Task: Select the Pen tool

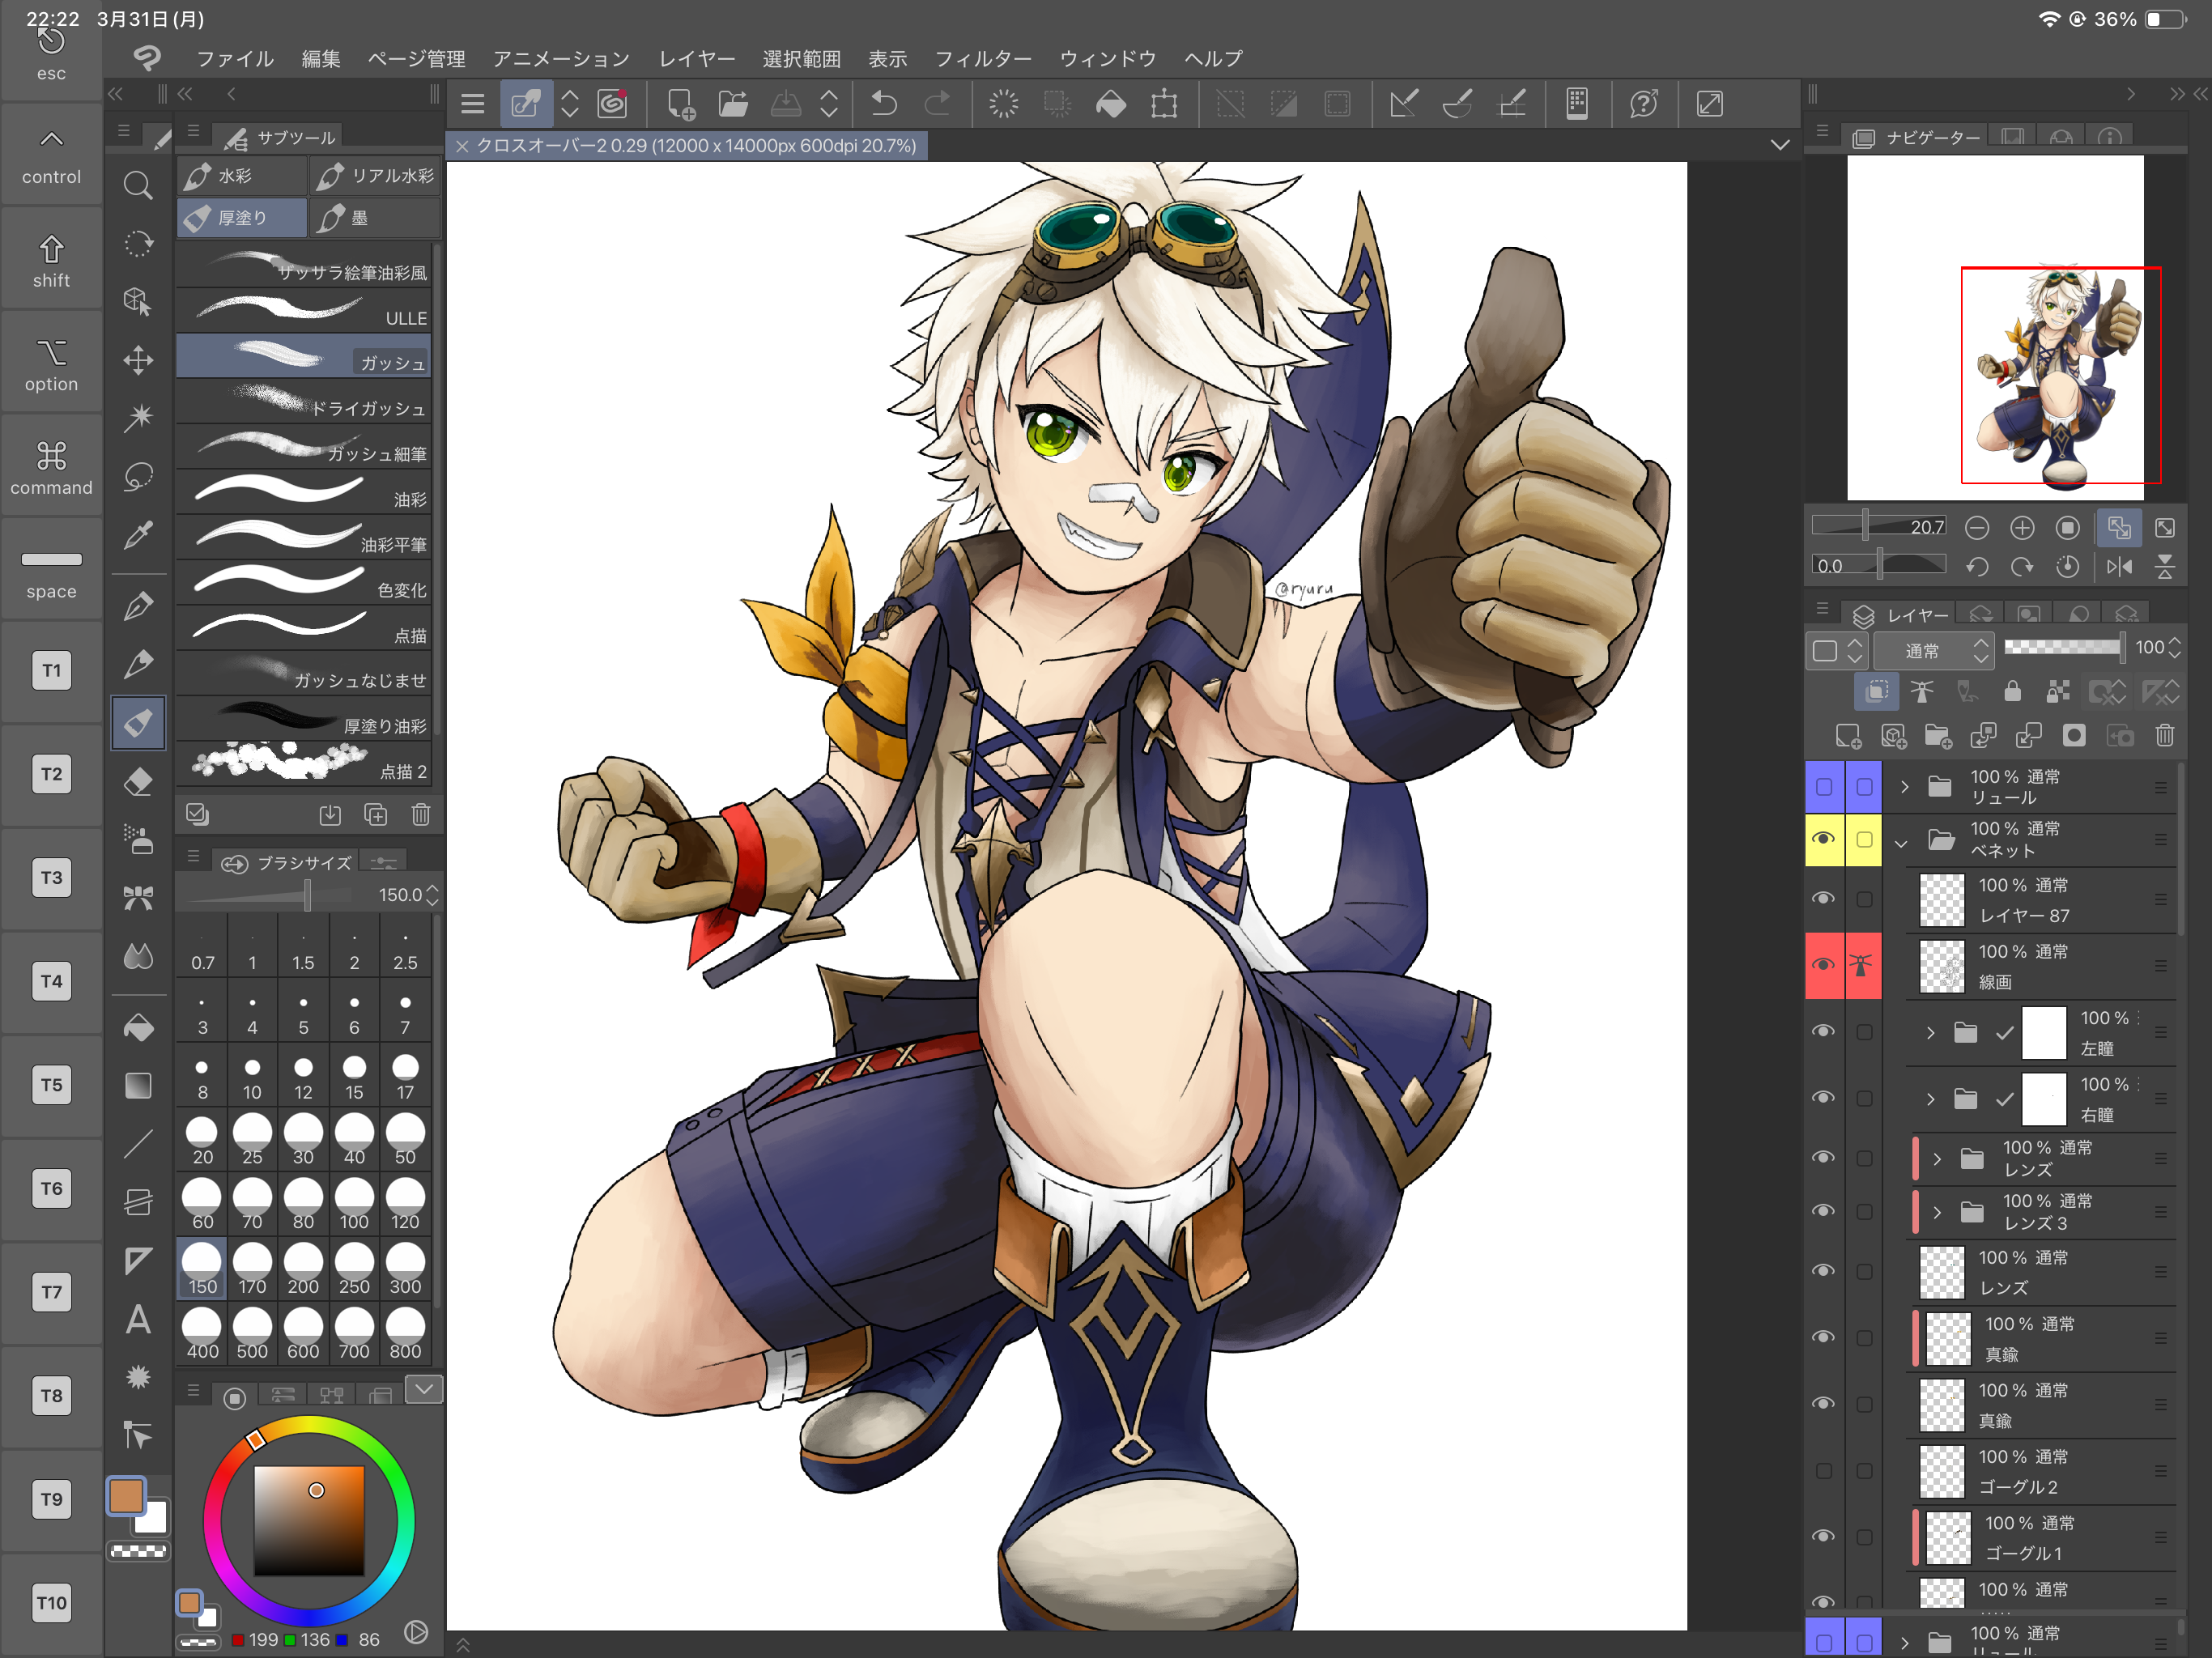Action: tap(138, 605)
